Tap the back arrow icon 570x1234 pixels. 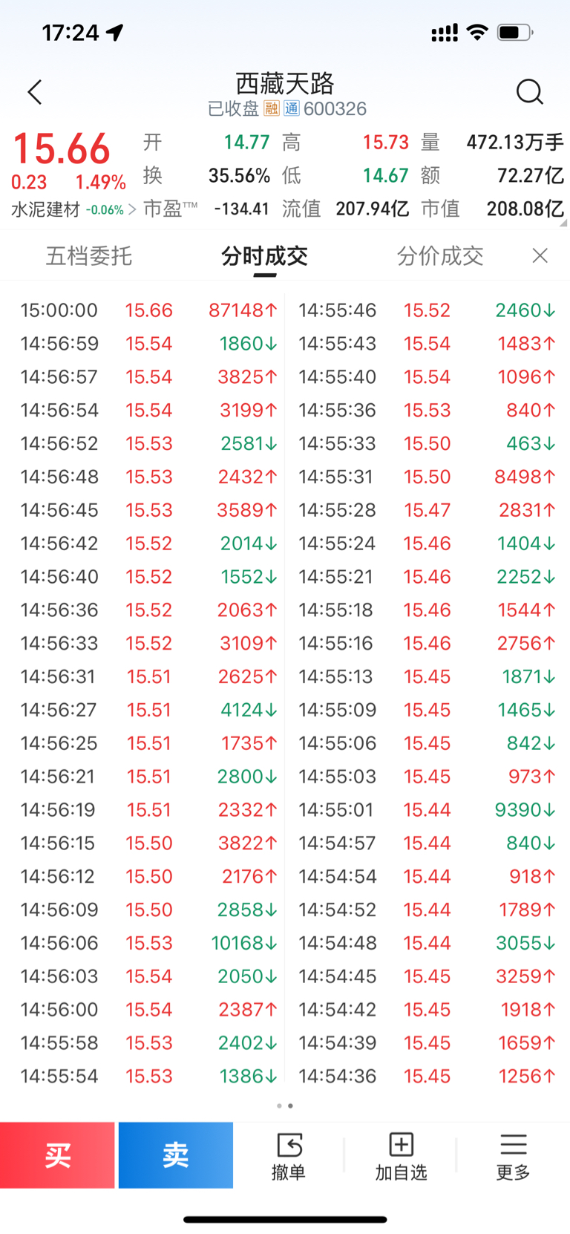35,92
